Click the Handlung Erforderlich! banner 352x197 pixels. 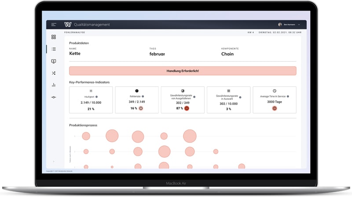[x=183, y=71]
